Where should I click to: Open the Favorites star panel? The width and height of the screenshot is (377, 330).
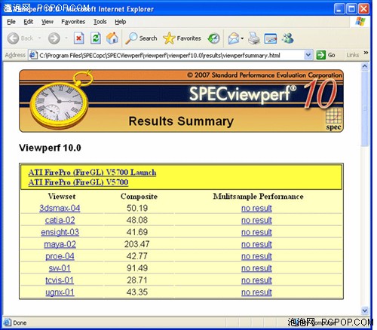coord(182,38)
